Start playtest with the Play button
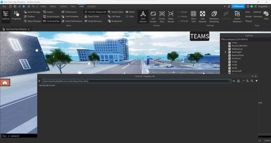The height and width of the screenshot is (143, 271). pyautogui.click(x=24, y=6)
